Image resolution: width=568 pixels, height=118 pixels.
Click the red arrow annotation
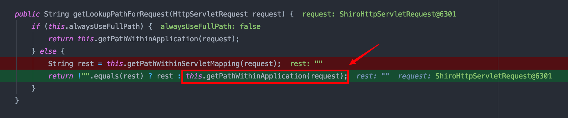364,54
